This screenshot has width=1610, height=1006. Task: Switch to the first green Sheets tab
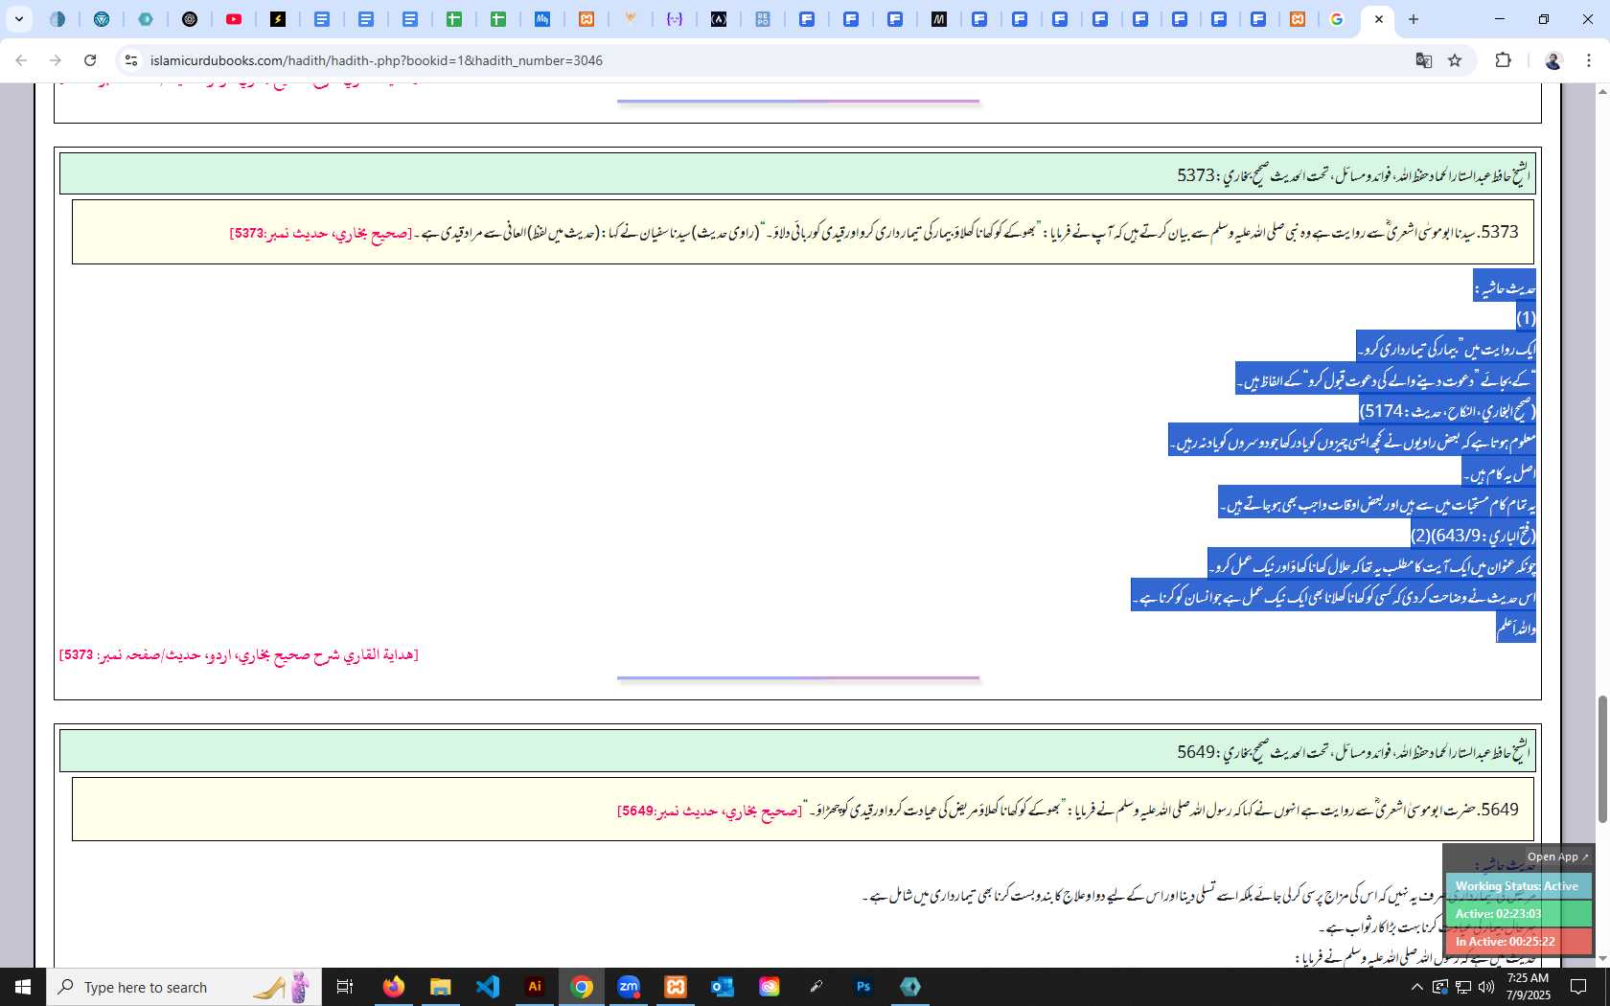454,19
